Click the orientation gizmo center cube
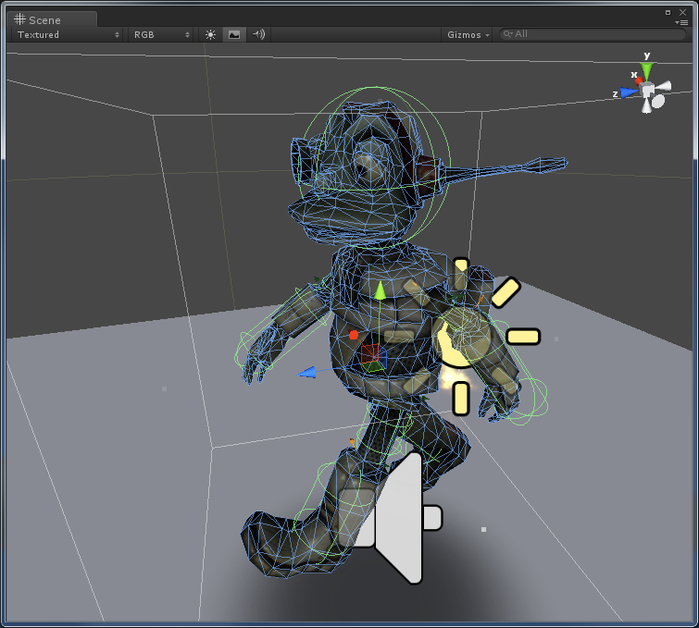This screenshot has width=699, height=628. tap(647, 90)
